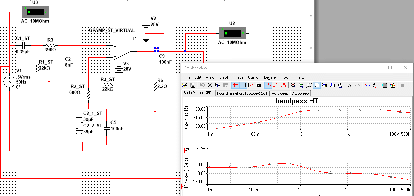
Task: Click the 'V2' 28V battery label
Action: 153,18
